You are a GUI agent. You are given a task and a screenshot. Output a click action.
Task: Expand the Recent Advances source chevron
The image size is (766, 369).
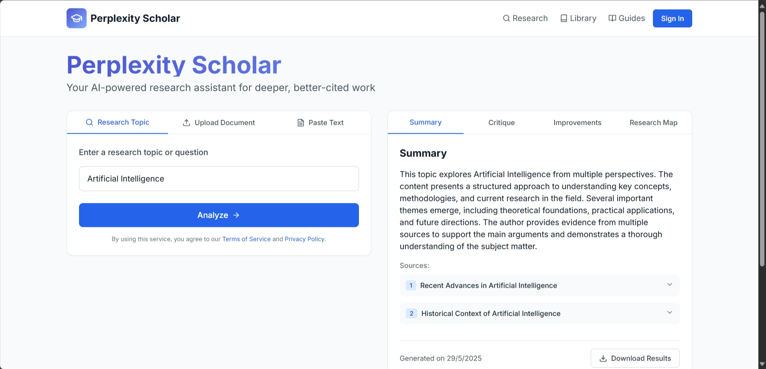(669, 285)
